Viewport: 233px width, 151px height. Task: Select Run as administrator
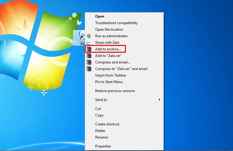(x=124, y=36)
